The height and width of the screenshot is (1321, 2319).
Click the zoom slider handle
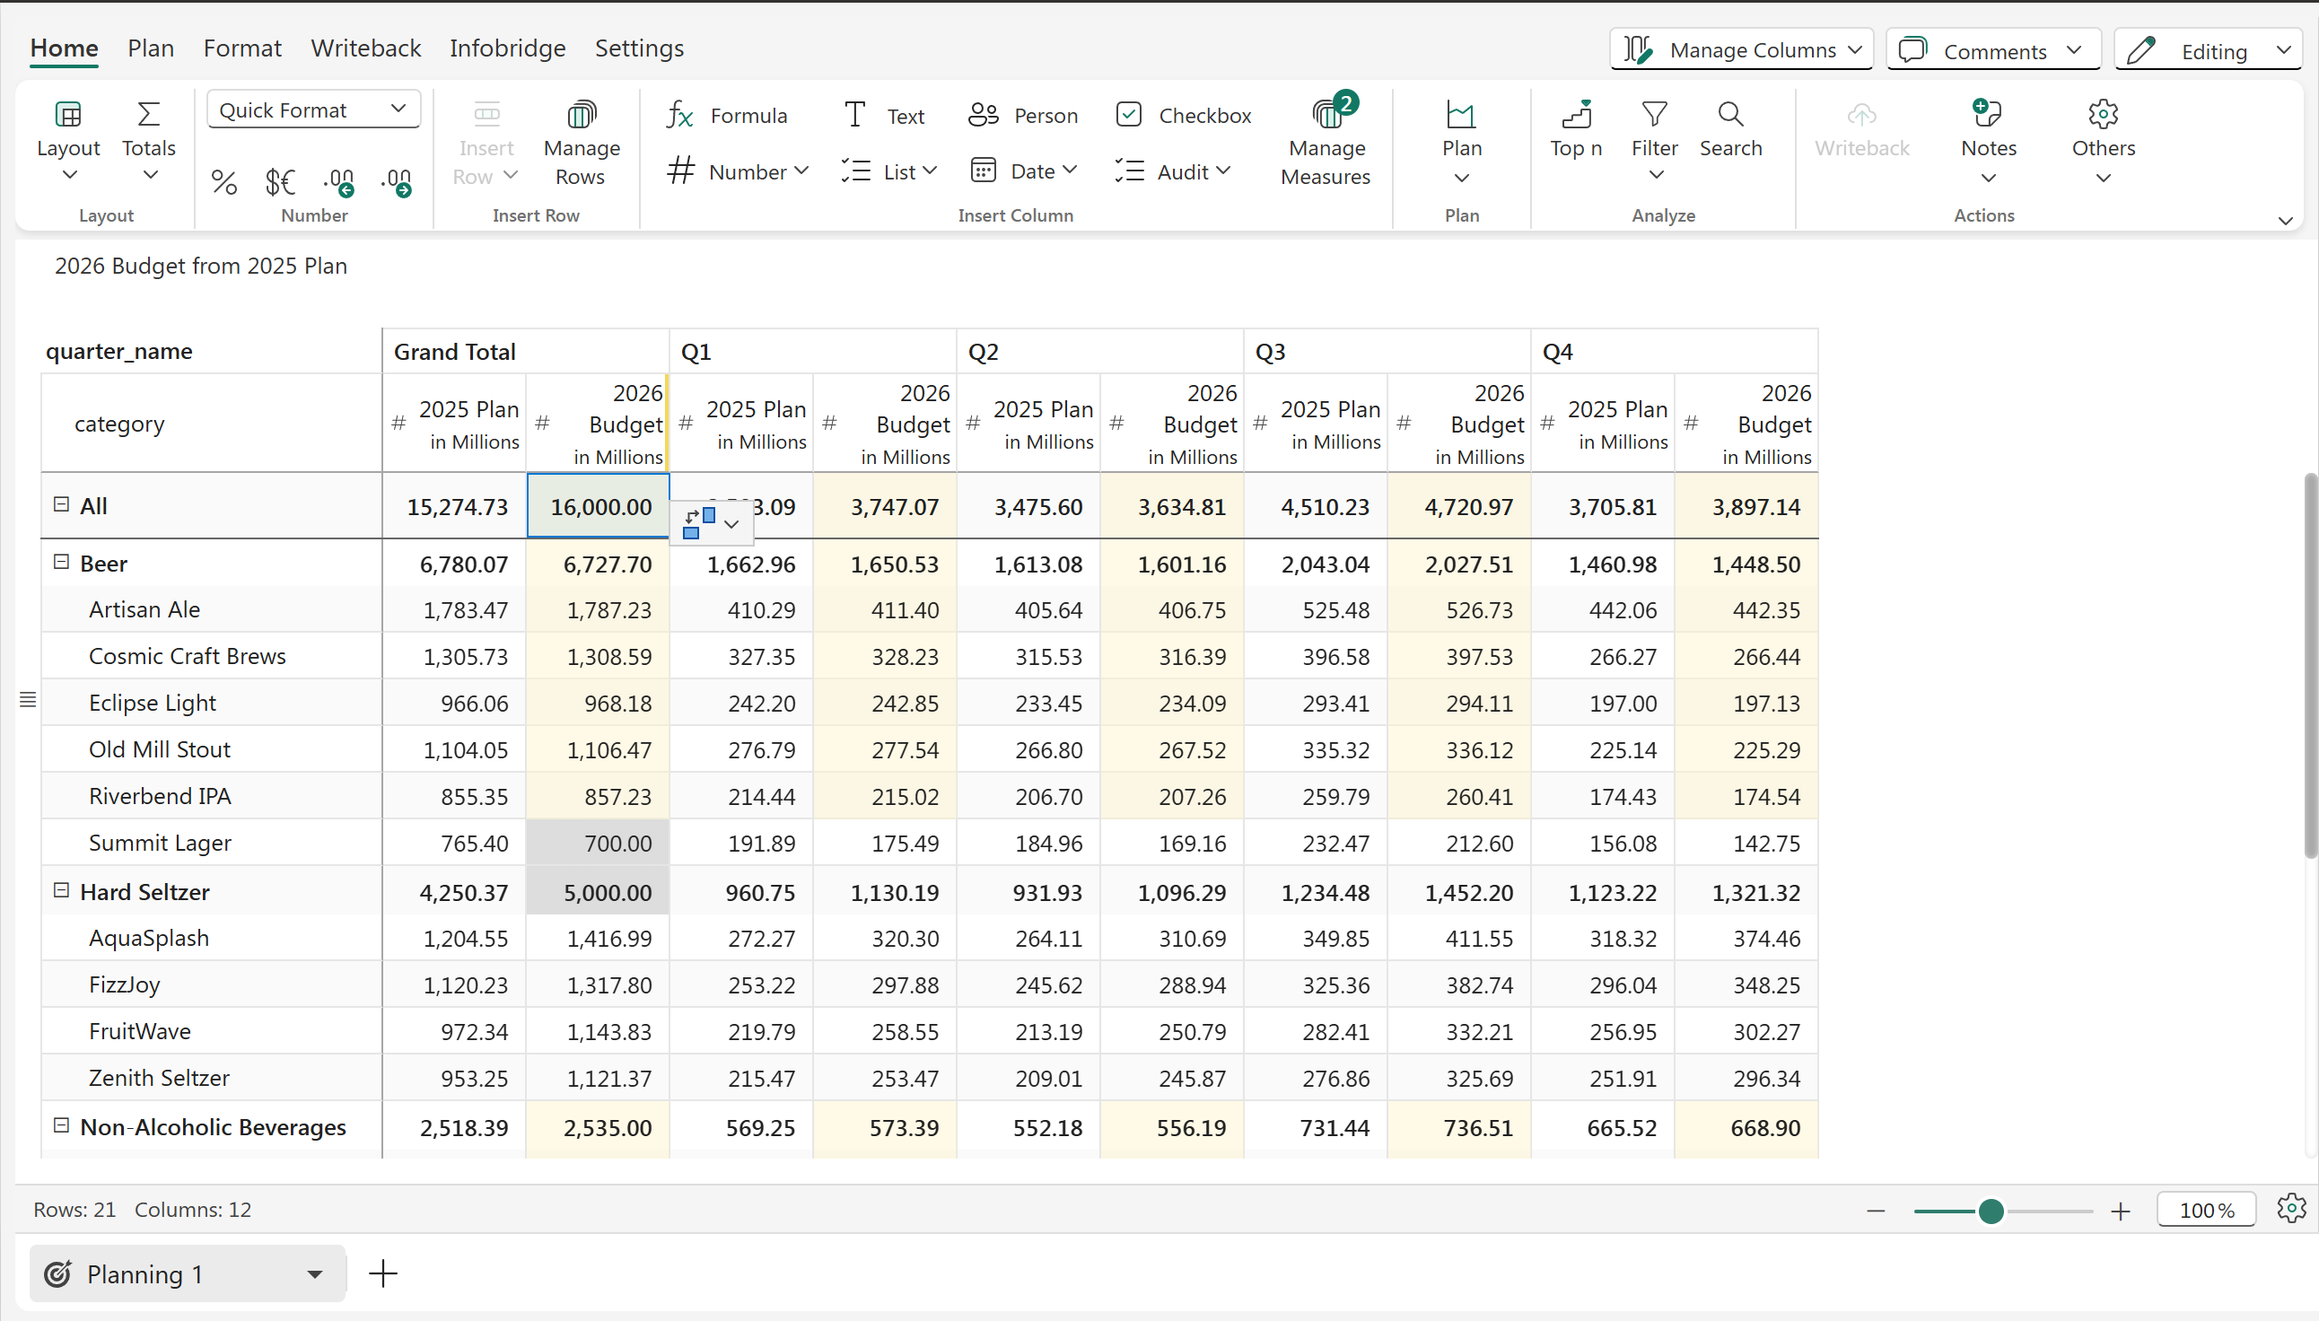pyautogui.click(x=1991, y=1211)
